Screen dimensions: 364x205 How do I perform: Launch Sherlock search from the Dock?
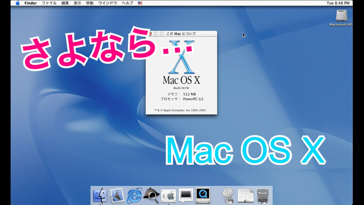pos(151,195)
